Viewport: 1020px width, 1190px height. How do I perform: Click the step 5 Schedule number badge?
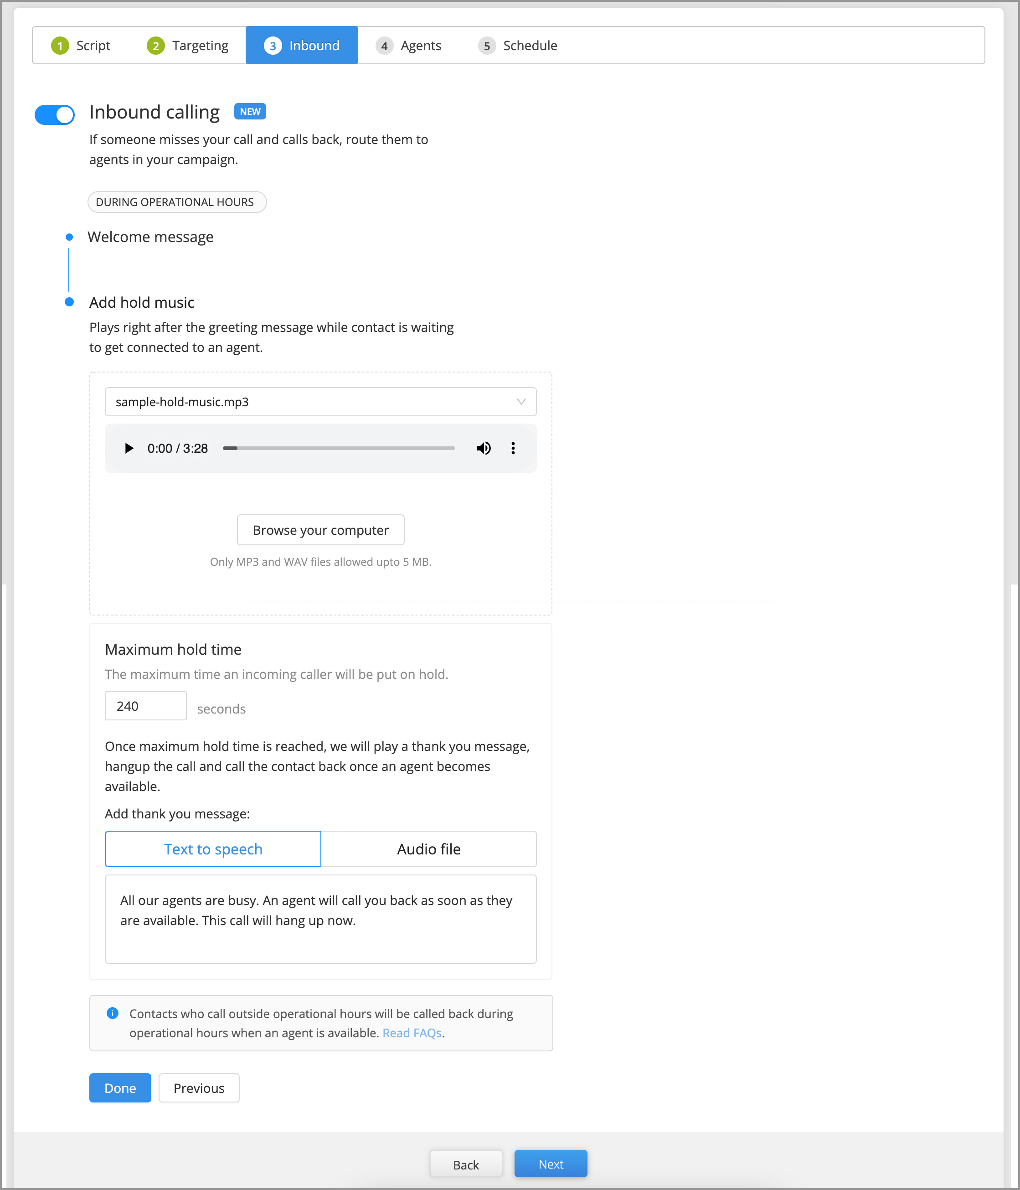coord(486,46)
